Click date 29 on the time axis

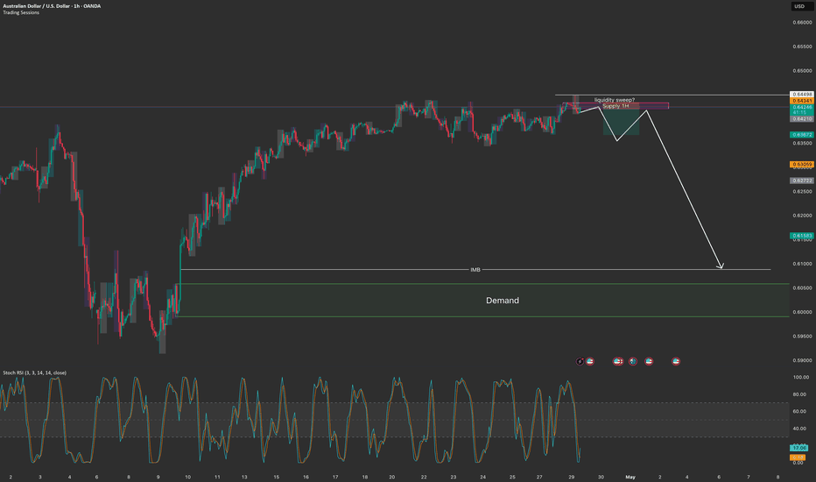(572, 477)
